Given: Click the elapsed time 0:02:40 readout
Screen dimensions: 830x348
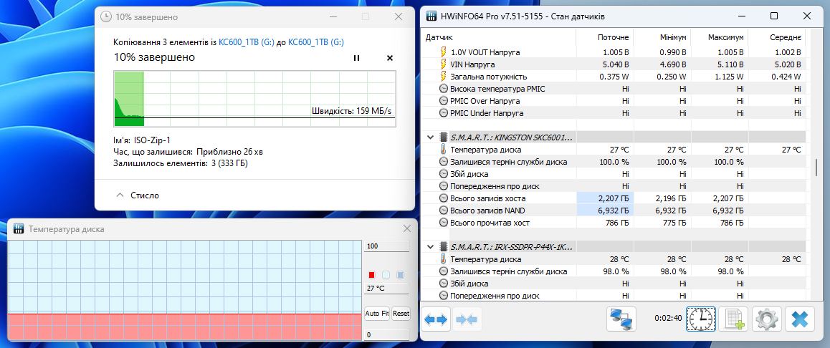Looking at the screenshot, I should (667, 319).
